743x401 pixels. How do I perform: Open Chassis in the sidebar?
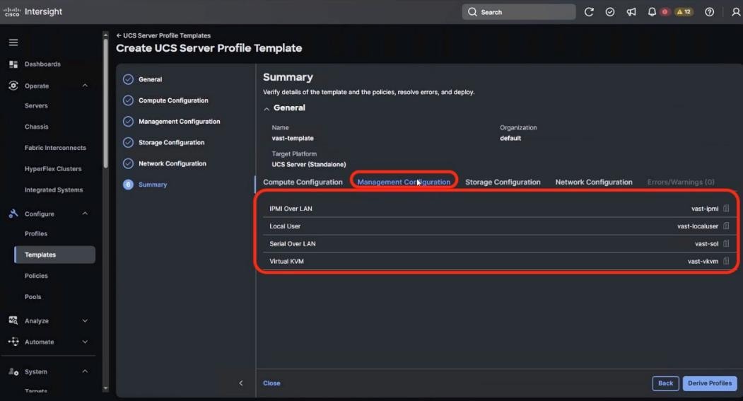pos(37,127)
